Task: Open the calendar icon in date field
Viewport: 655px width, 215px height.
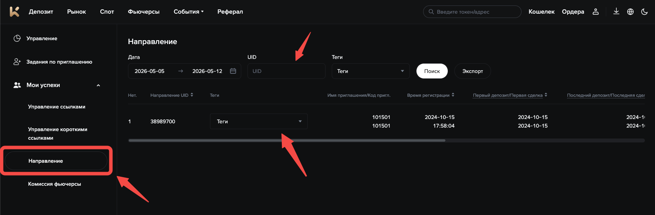Action: [x=233, y=71]
